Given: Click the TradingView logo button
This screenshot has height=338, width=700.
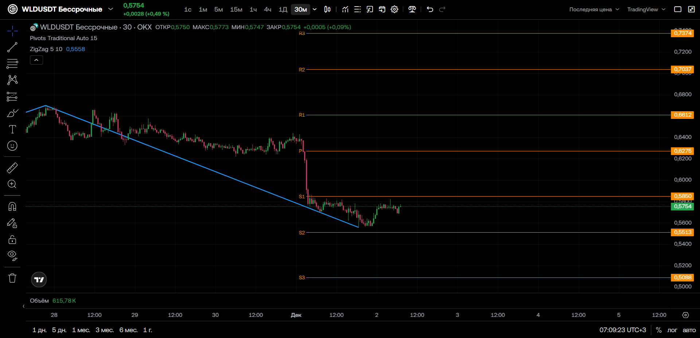Looking at the screenshot, I should pos(39,280).
